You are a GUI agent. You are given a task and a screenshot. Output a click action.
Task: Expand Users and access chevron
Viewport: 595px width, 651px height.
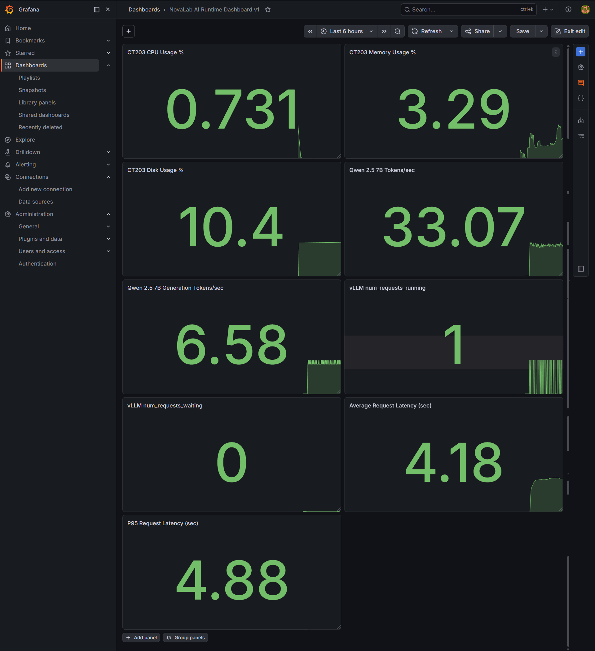(108, 251)
